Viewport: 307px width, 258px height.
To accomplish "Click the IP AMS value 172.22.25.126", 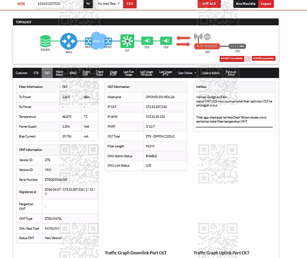I will pyautogui.click(x=155, y=117).
